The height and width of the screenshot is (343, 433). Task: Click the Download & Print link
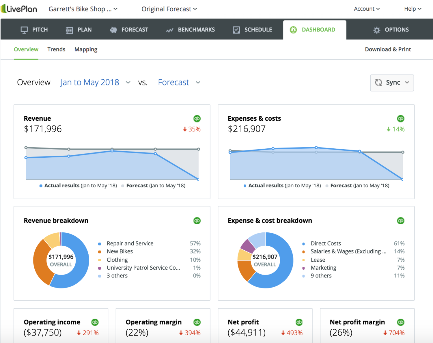388,49
